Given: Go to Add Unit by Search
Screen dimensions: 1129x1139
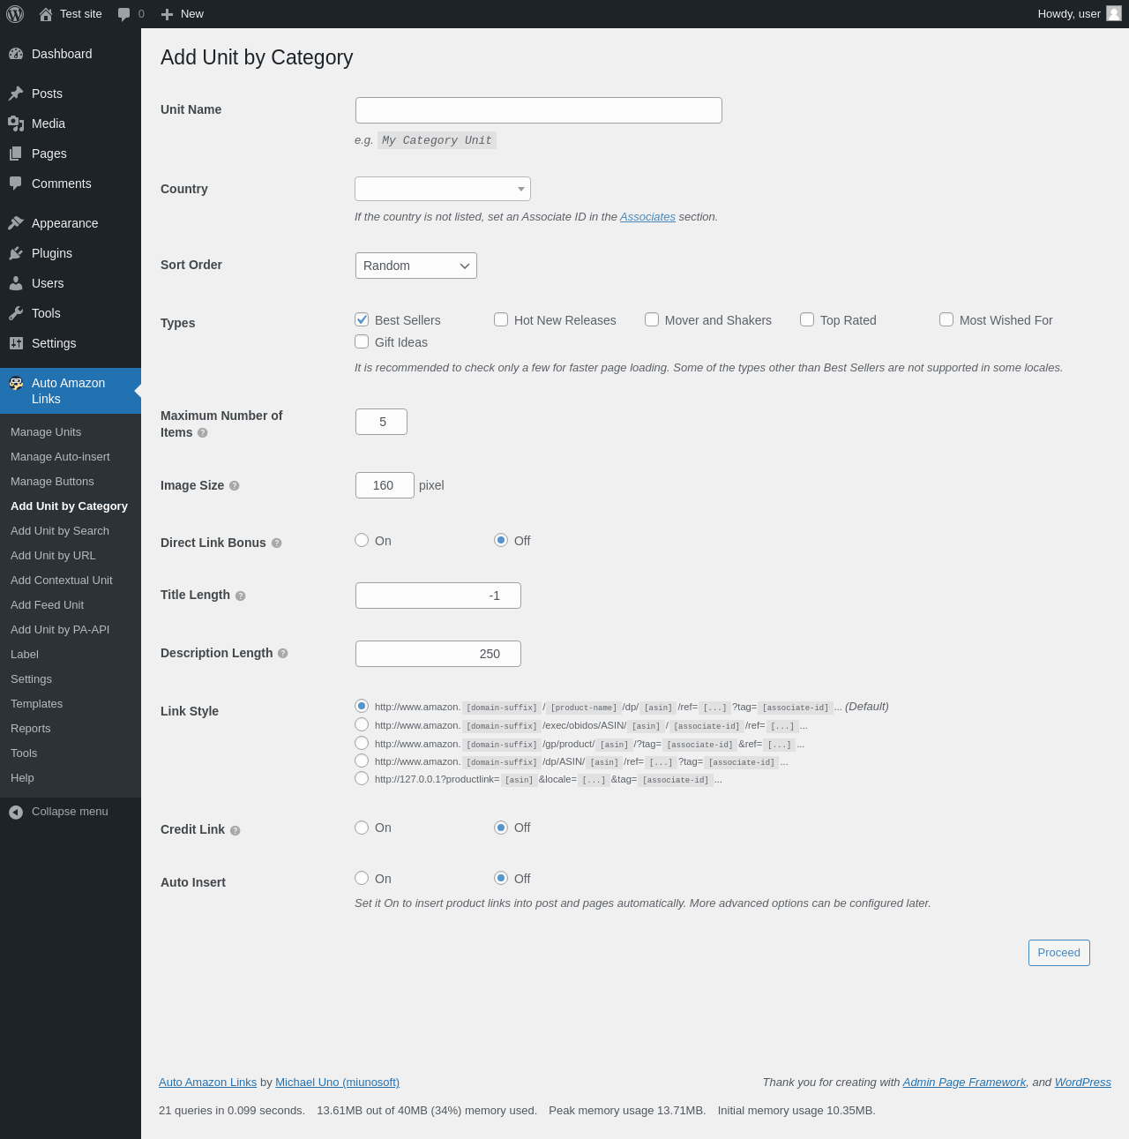Looking at the screenshot, I should [x=60, y=531].
